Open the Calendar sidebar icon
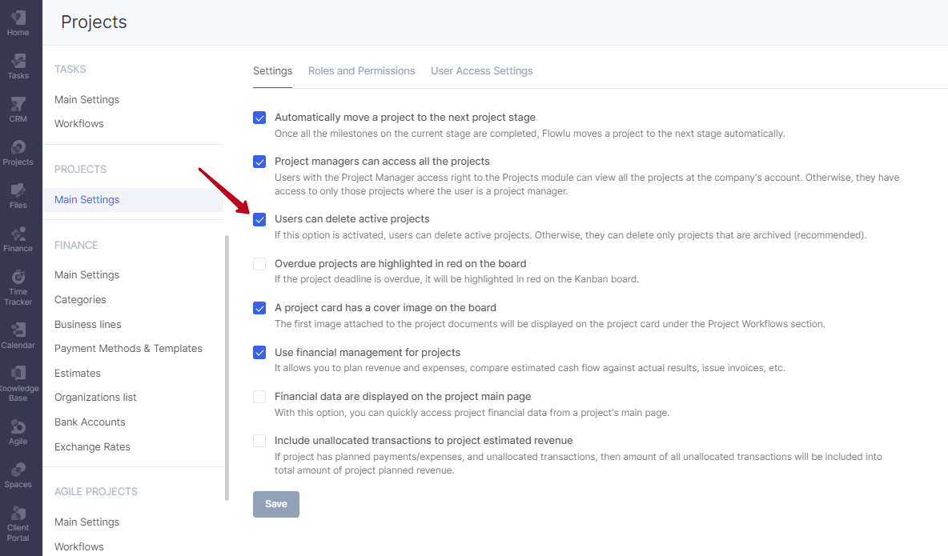The height and width of the screenshot is (556, 948). [x=18, y=330]
